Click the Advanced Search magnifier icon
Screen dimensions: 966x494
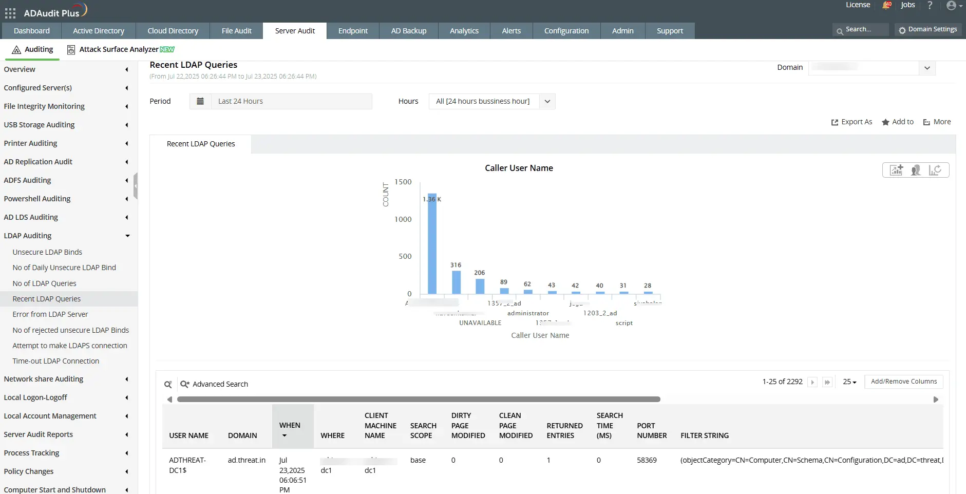click(x=184, y=384)
